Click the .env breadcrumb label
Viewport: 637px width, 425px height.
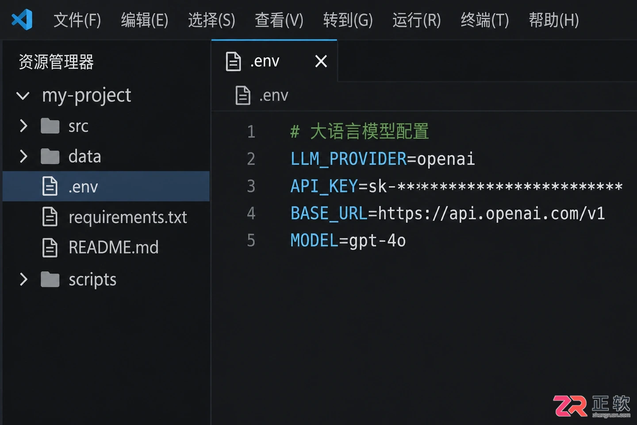click(x=274, y=96)
